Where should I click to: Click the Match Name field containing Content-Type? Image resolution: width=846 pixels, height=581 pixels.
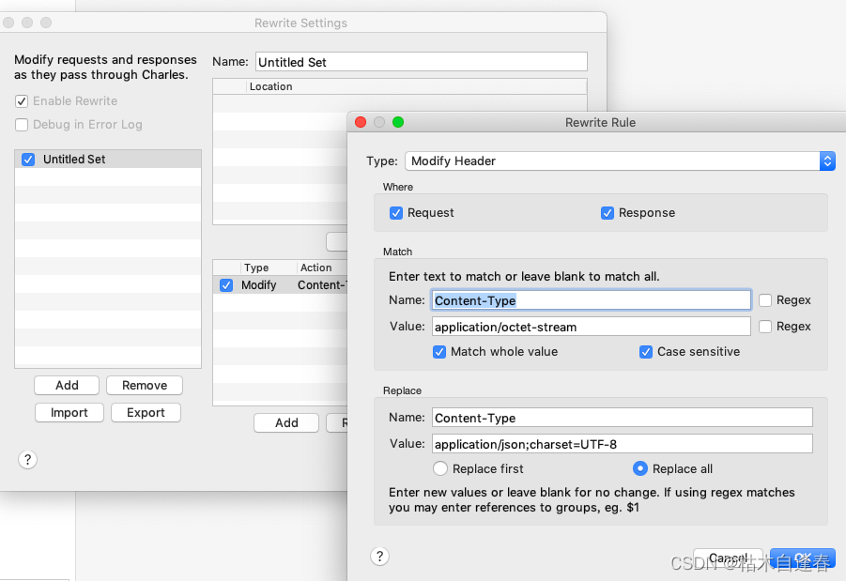click(x=592, y=300)
